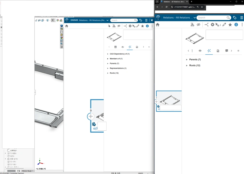Click the curved arrow icon in ENOVIA toolbar
The height and width of the screenshot is (174, 244).
pyautogui.click(x=109, y=26)
